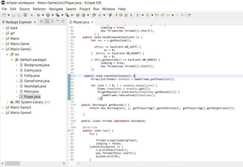Open the Project menu
This screenshot has height=167, width=243.
[85, 9]
